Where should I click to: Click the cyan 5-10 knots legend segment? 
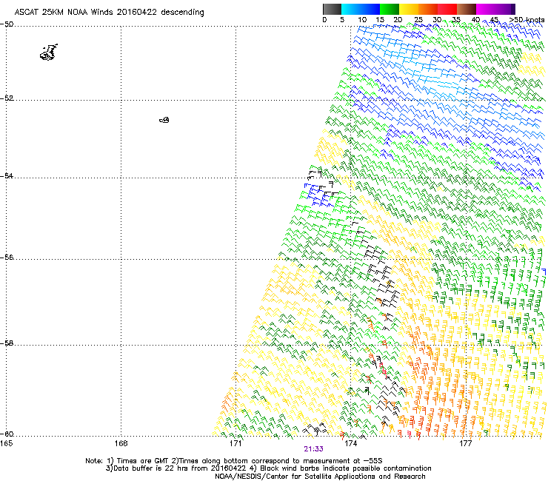tap(351, 9)
